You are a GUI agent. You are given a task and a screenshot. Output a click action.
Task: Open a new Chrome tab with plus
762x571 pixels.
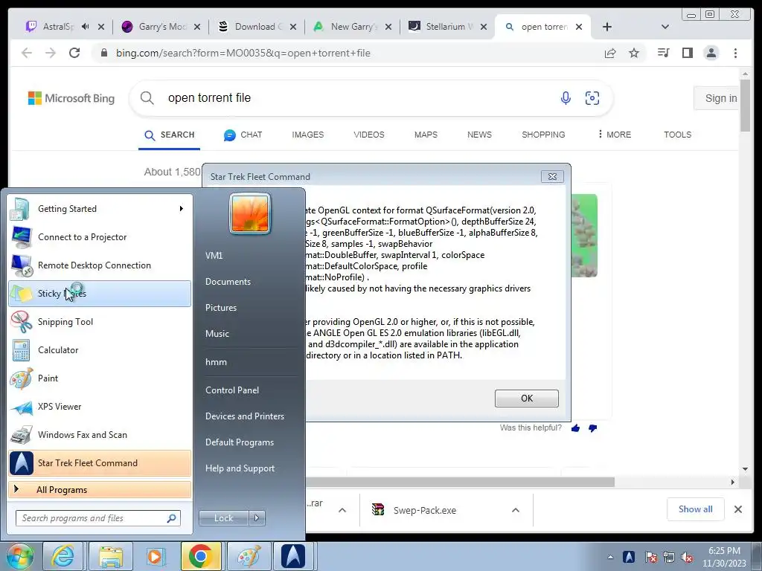(x=607, y=27)
